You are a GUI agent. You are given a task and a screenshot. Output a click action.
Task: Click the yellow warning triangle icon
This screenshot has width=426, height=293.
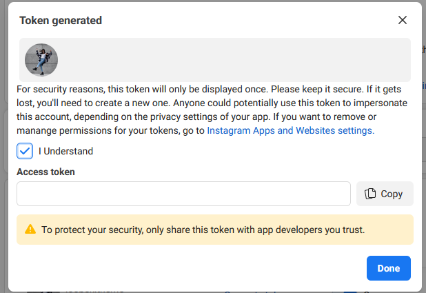[30, 229]
